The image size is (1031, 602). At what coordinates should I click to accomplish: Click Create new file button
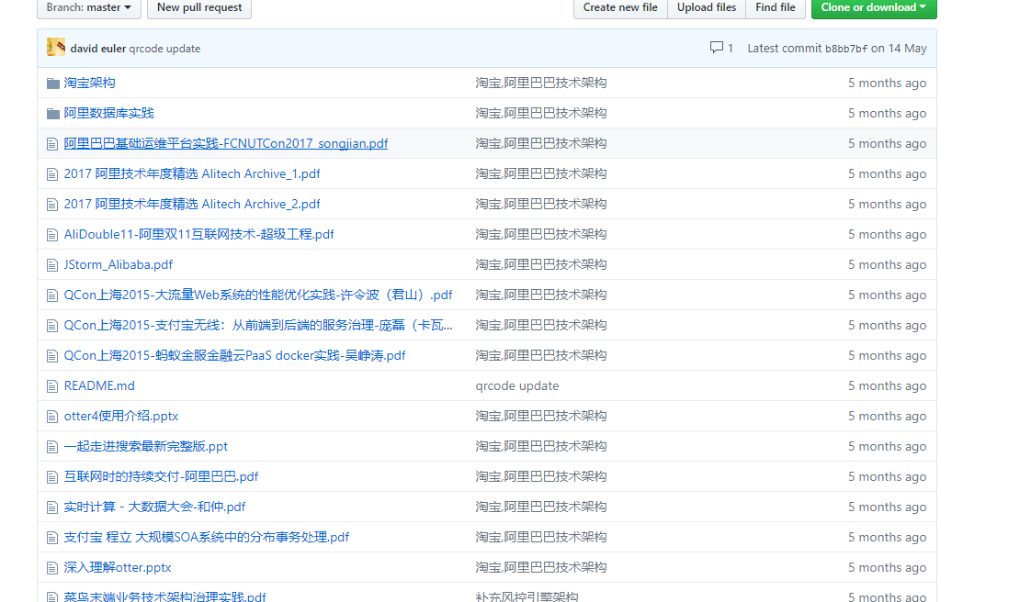(620, 7)
